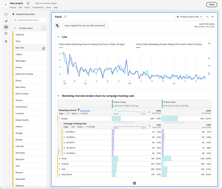This screenshot has height=189, width=222.
Task: Click the Search dimension items field
Action: coord(30,20)
